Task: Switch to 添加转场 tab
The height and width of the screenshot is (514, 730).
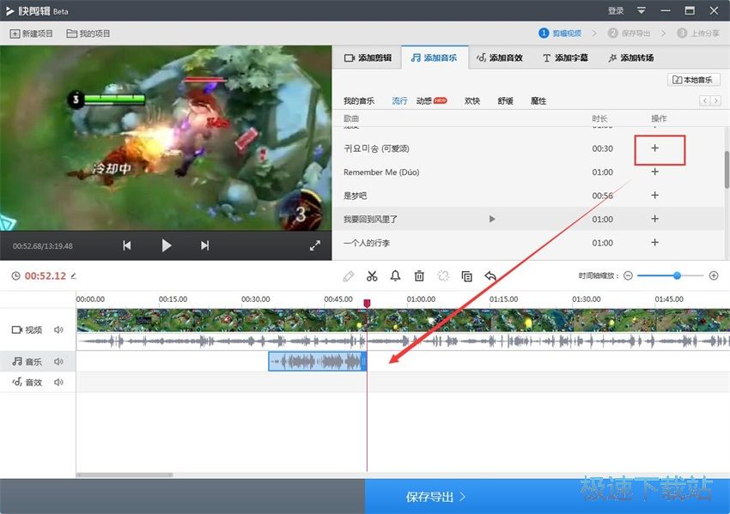Action: [631, 57]
